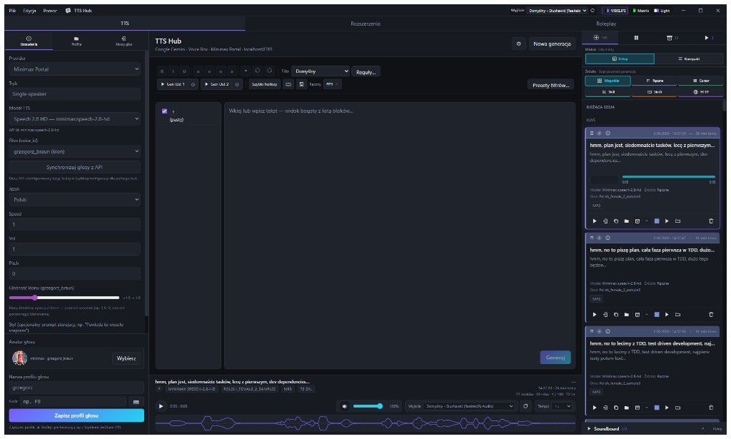Image resolution: width=731 pixels, height=439 pixels.
Task: Click Synchronizuj głosy z API button
Action: 74,167
